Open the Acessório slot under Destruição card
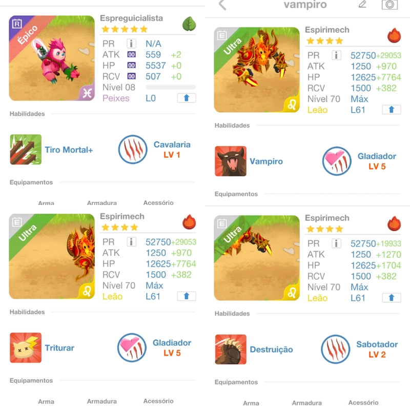The image size is (410, 410). tap(363, 403)
